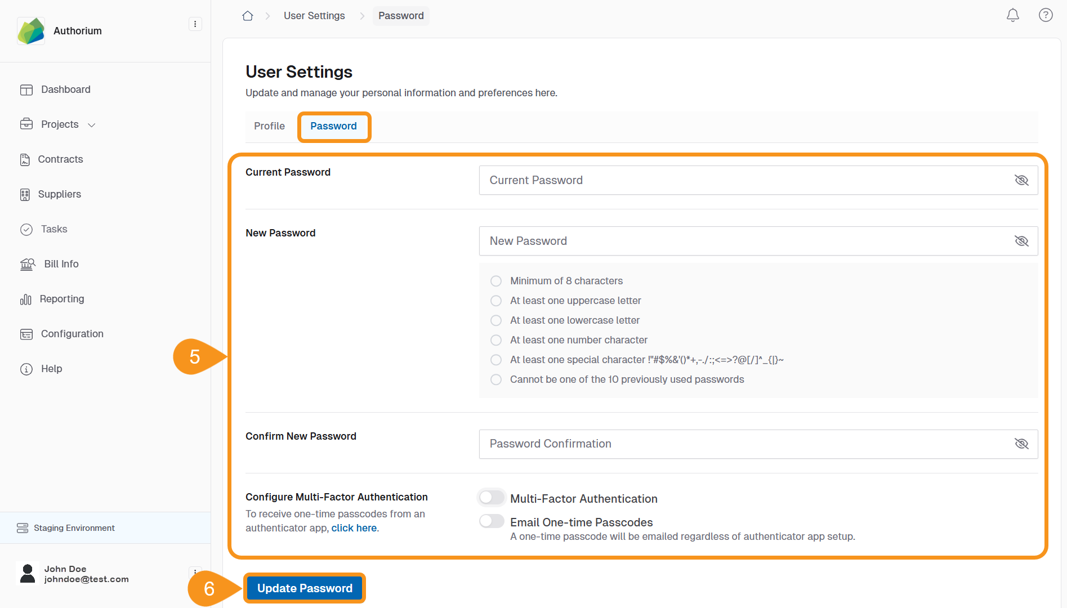Open notifications bell icon
The height and width of the screenshot is (608, 1067).
tap(1012, 15)
